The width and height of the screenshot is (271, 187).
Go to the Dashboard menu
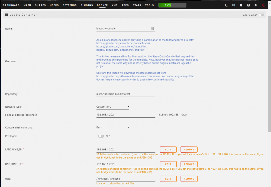[11, 5]
